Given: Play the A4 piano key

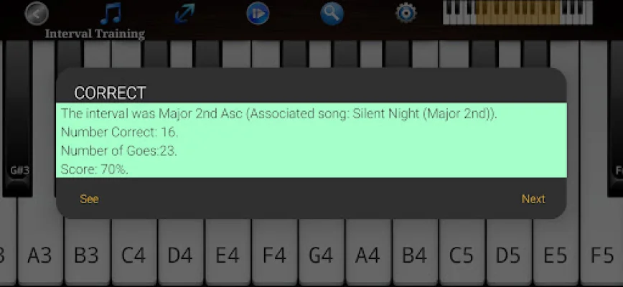Looking at the screenshot, I should [367, 255].
